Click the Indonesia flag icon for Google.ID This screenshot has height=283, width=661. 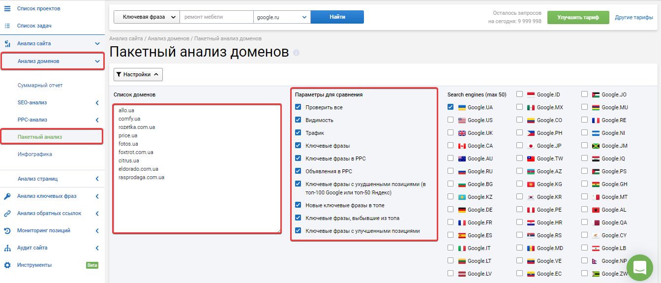(x=531, y=94)
